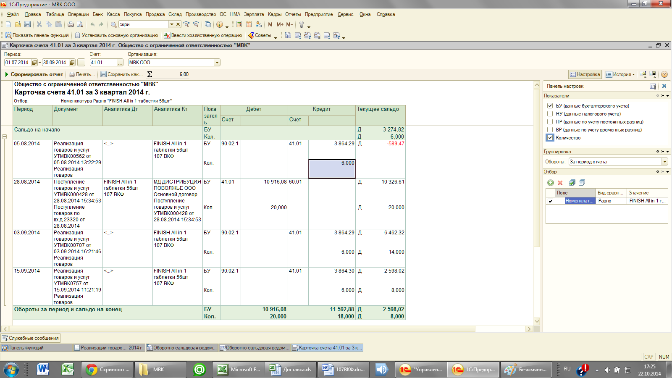Click the Счет account input field

103,63
